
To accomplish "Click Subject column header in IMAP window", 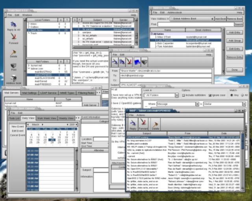I will [x=147, y=133].
